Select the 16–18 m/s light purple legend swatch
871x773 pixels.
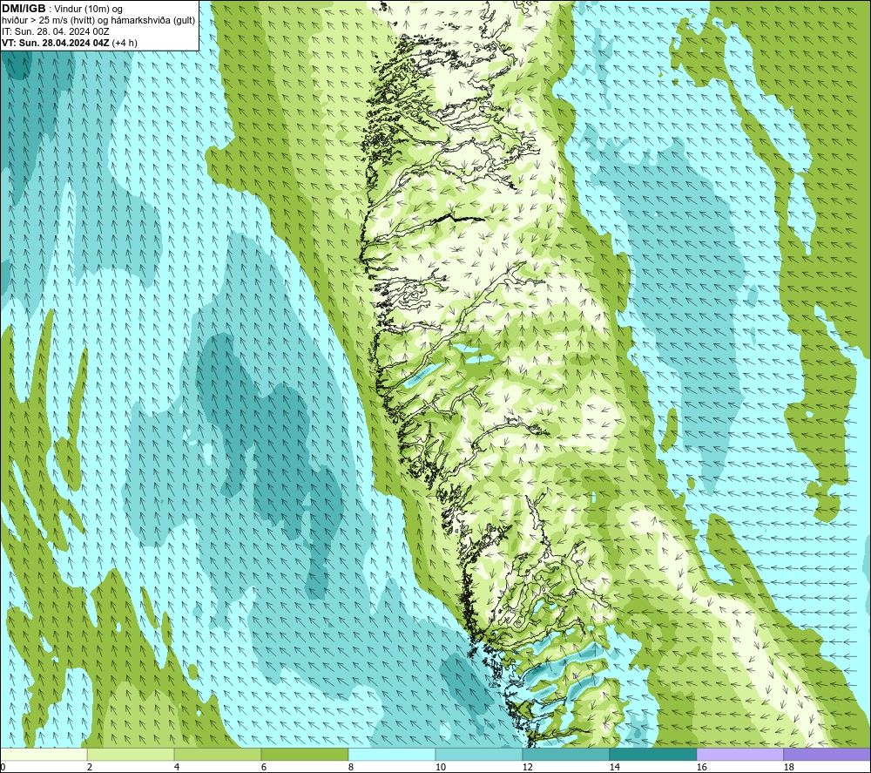point(739,755)
